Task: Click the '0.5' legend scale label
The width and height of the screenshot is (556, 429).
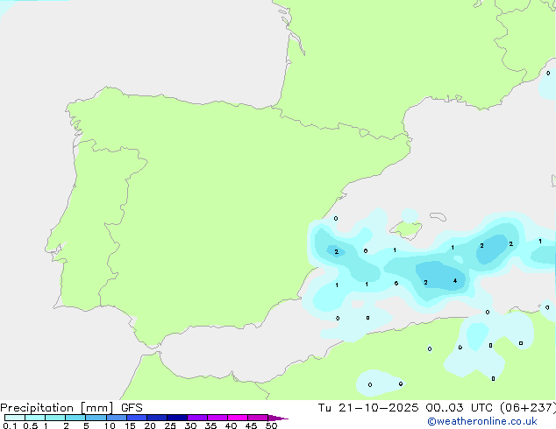Action: (x=31, y=425)
